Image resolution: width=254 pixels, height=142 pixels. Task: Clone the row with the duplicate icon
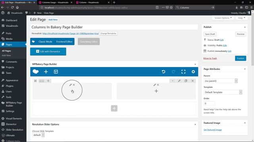click(186, 81)
